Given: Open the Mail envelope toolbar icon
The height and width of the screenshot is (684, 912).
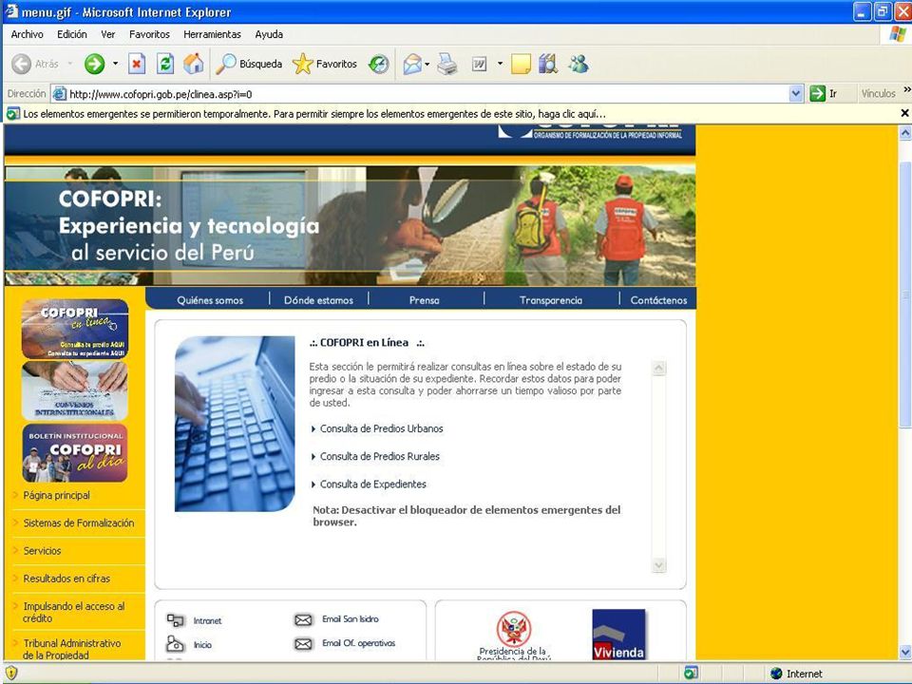Looking at the screenshot, I should (x=411, y=64).
